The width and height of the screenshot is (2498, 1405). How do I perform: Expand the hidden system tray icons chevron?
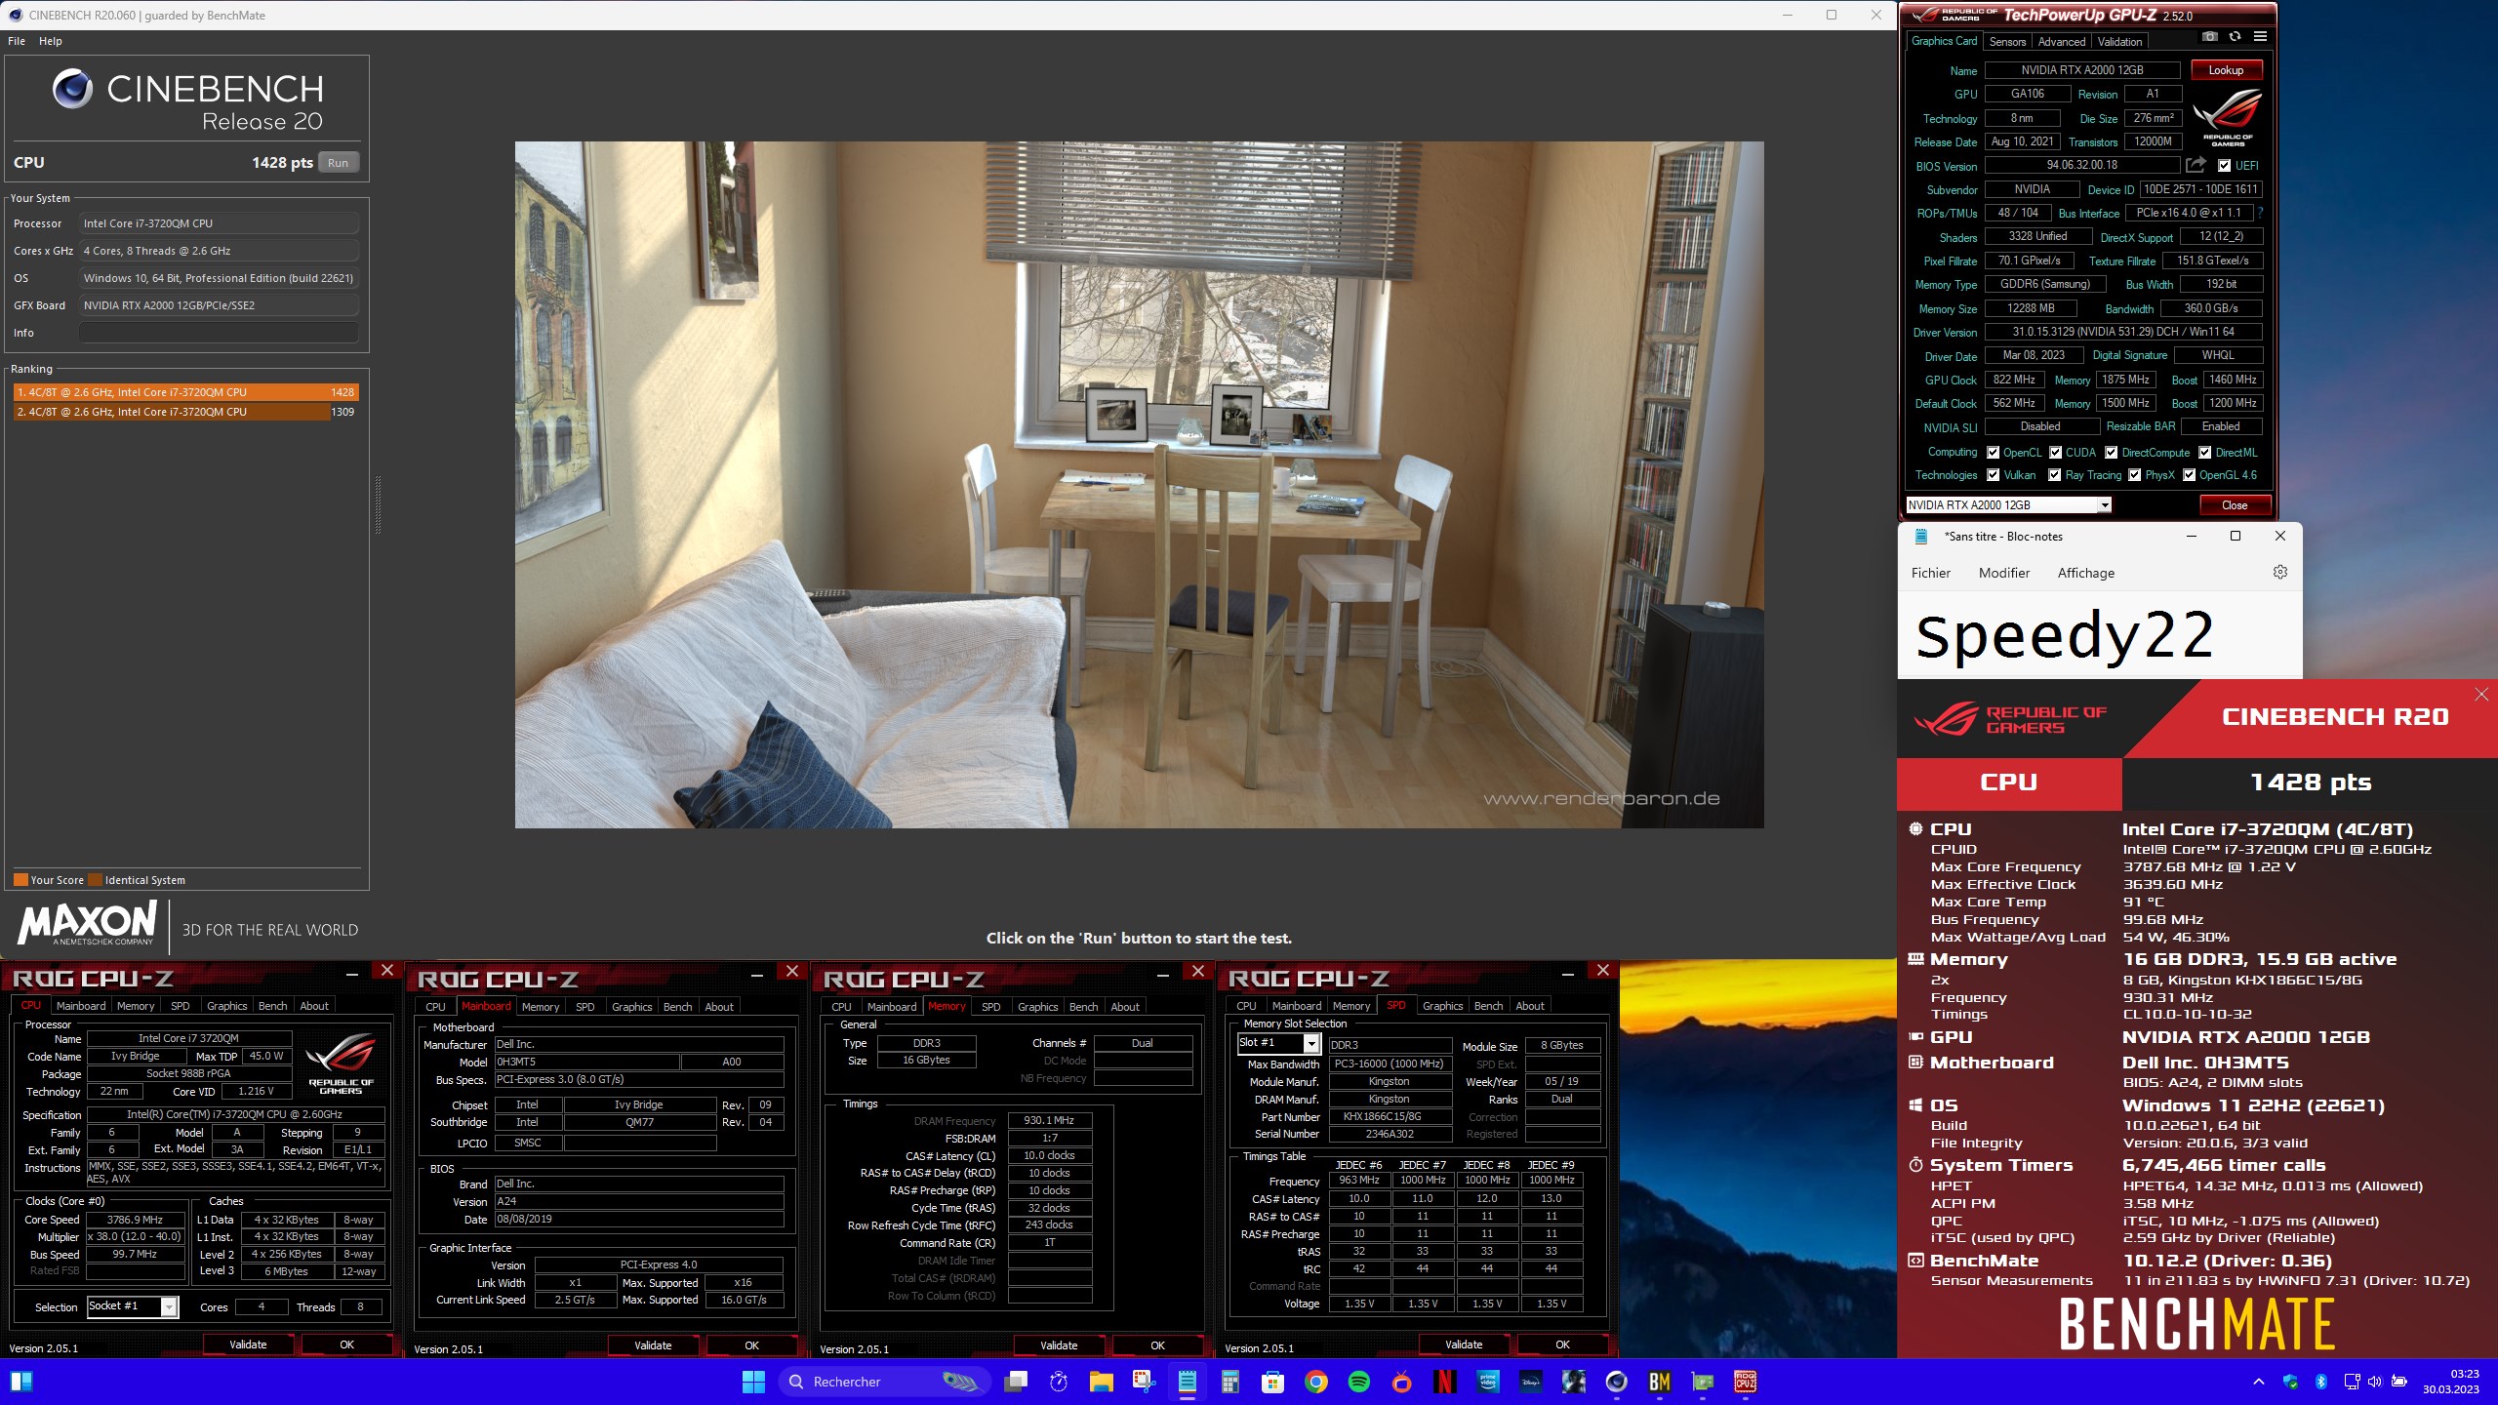pyautogui.click(x=2258, y=1382)
